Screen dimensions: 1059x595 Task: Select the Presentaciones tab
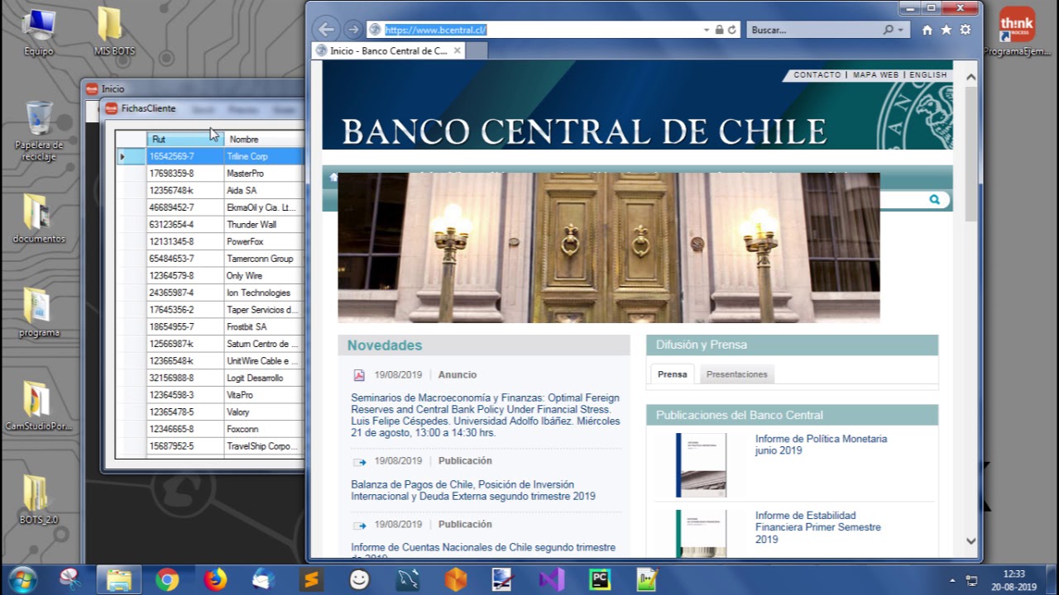click(x=737, y=374)
